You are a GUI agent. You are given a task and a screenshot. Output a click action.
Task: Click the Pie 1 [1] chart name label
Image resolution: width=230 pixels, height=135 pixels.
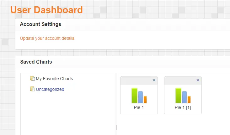coord(183,107)
